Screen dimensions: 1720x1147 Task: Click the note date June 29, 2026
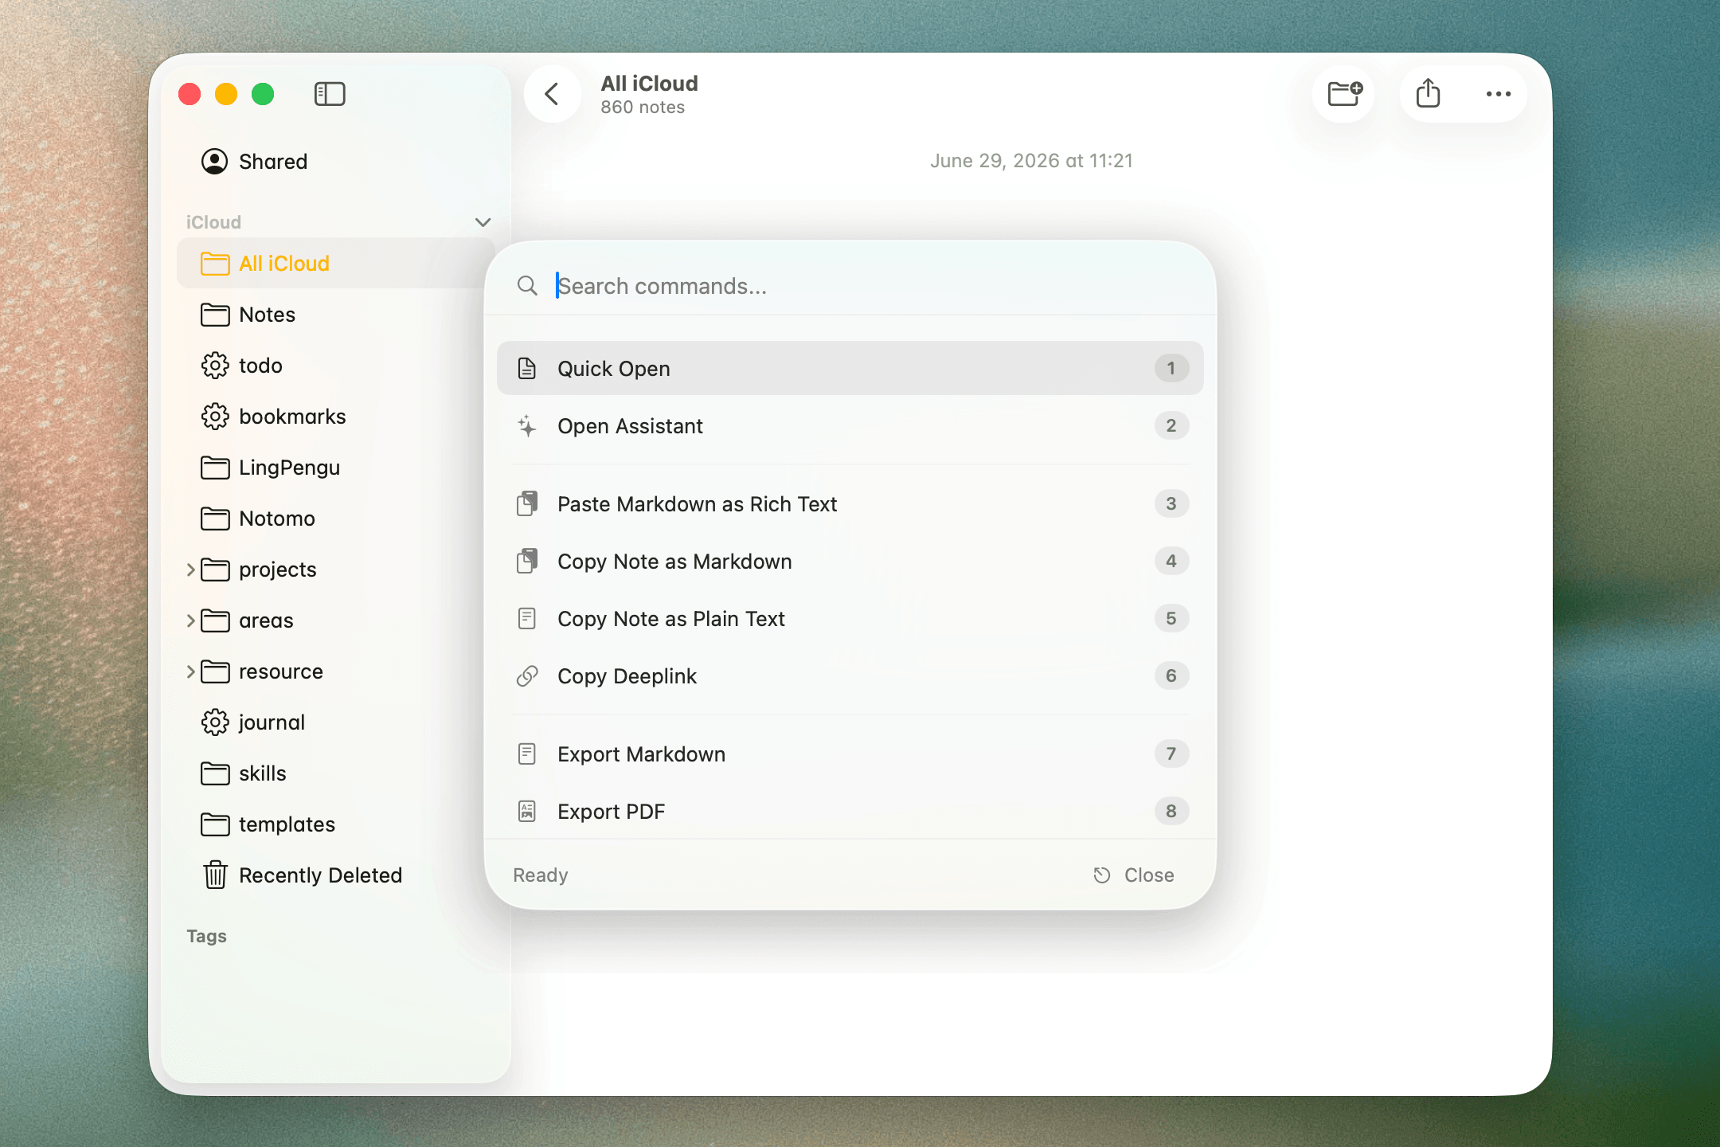1031,161
